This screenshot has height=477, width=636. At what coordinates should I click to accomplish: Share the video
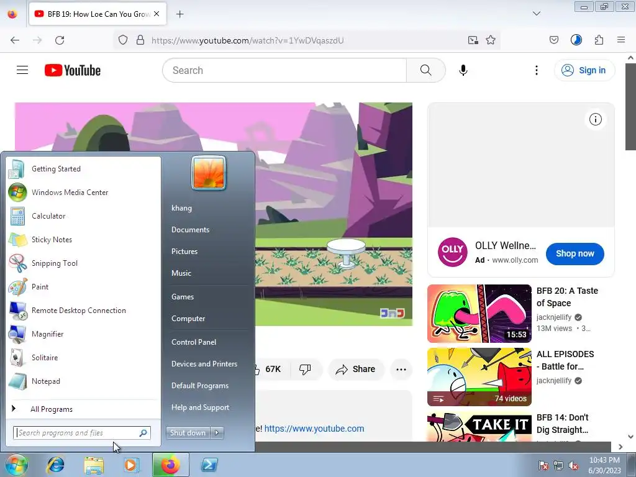click(356, 369)
